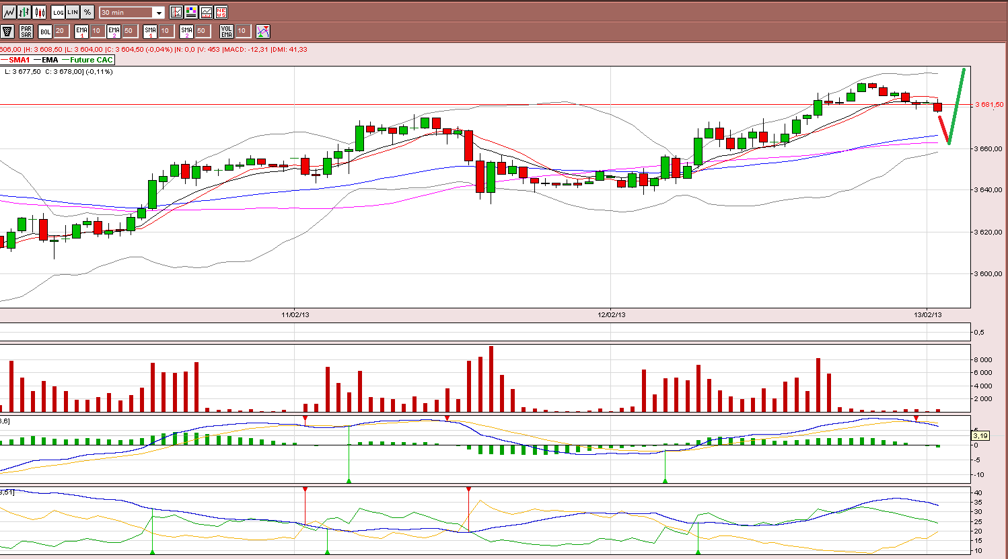Enable logarithmic scale with LOG
The height and width of the screenshot is (559, 1008).
[x=59, y=12]
